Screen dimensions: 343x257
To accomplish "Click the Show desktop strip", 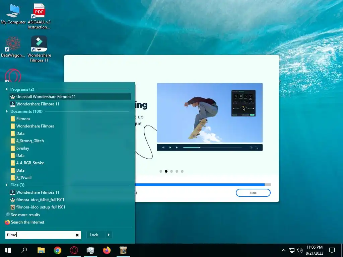I will coord(342,250).
